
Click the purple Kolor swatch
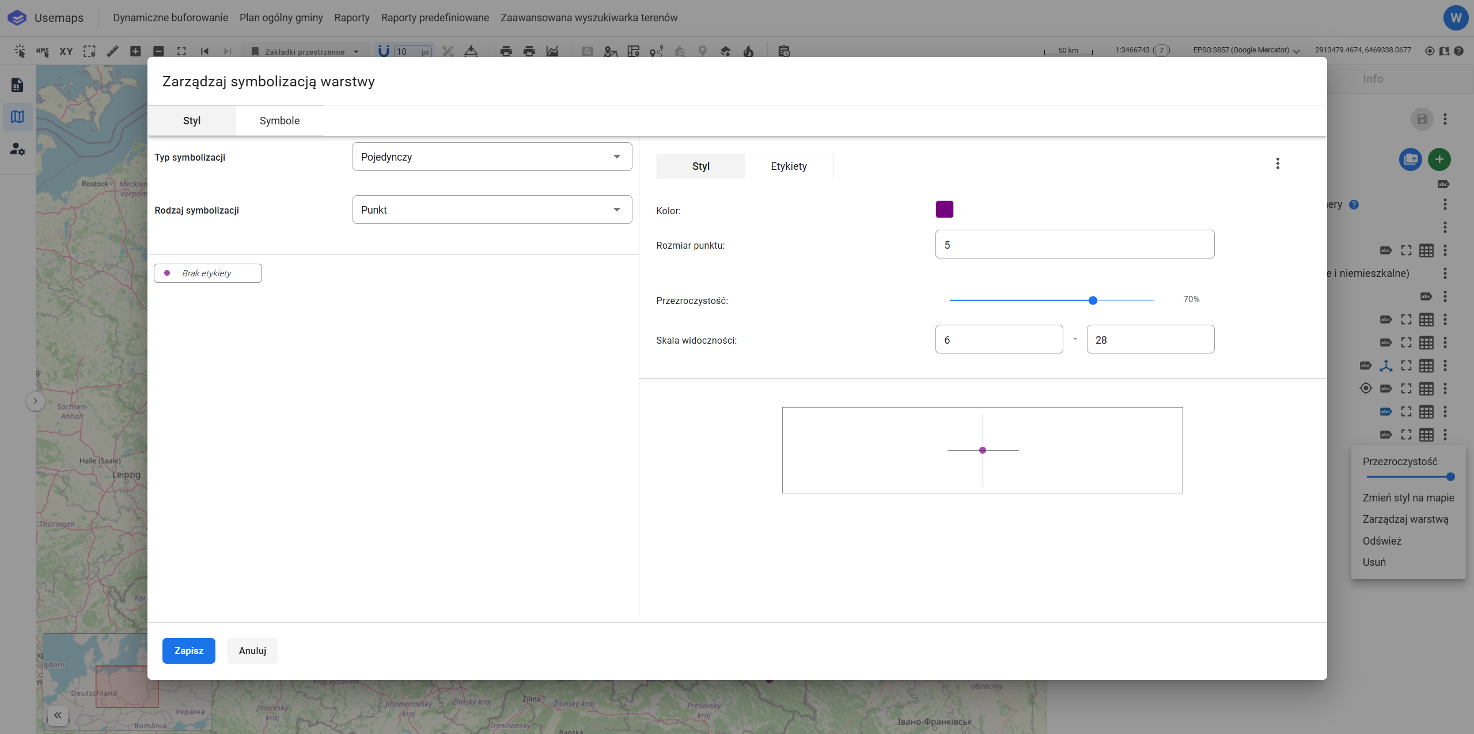click(x=944, y=210)
